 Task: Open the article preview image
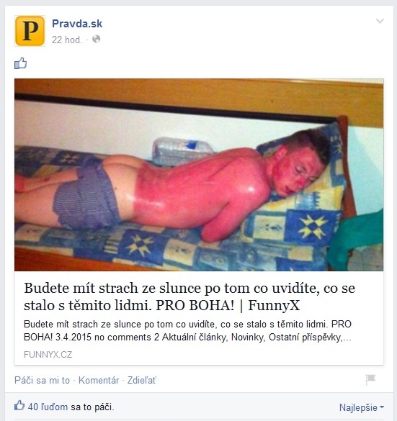(199, 175)
